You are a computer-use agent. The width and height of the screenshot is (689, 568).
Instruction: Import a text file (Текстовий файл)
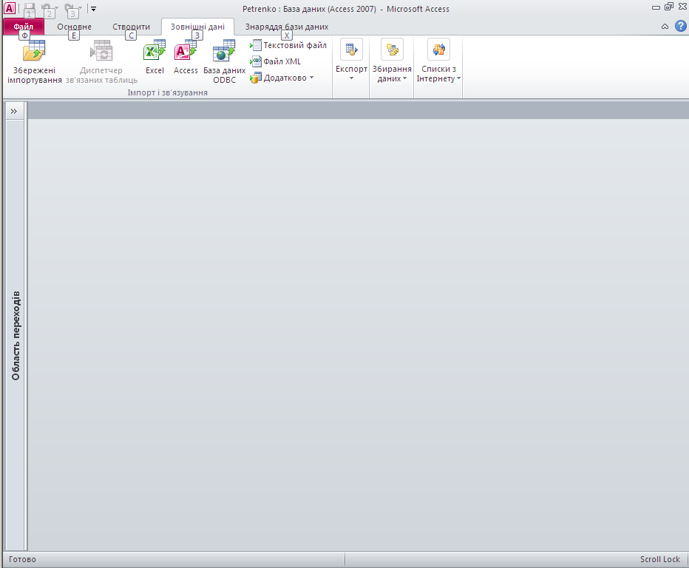(288, 45)
